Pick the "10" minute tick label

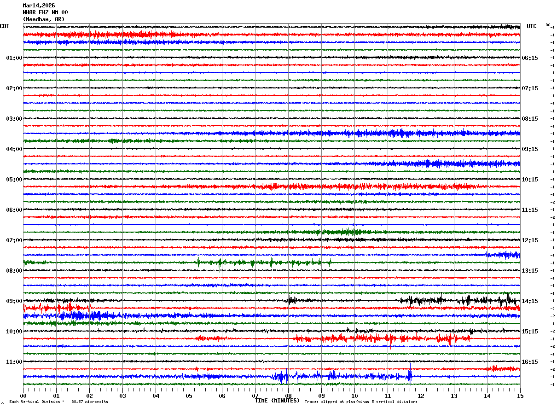[x=354, y=396]
